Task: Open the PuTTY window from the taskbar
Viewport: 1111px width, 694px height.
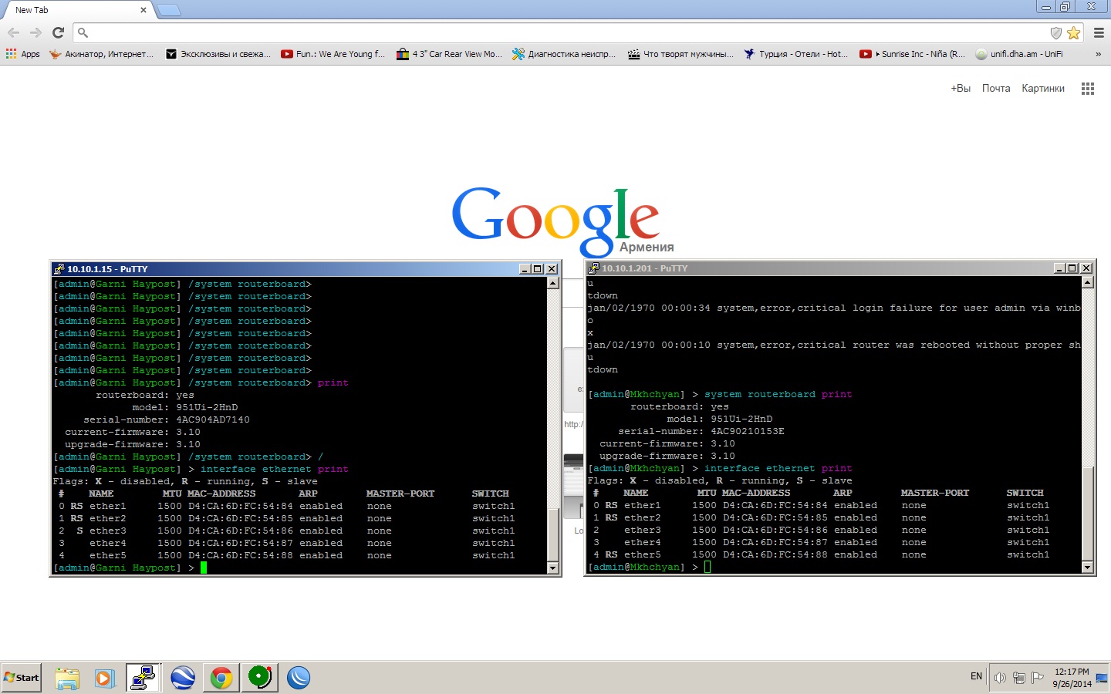Action: [144, 678]
